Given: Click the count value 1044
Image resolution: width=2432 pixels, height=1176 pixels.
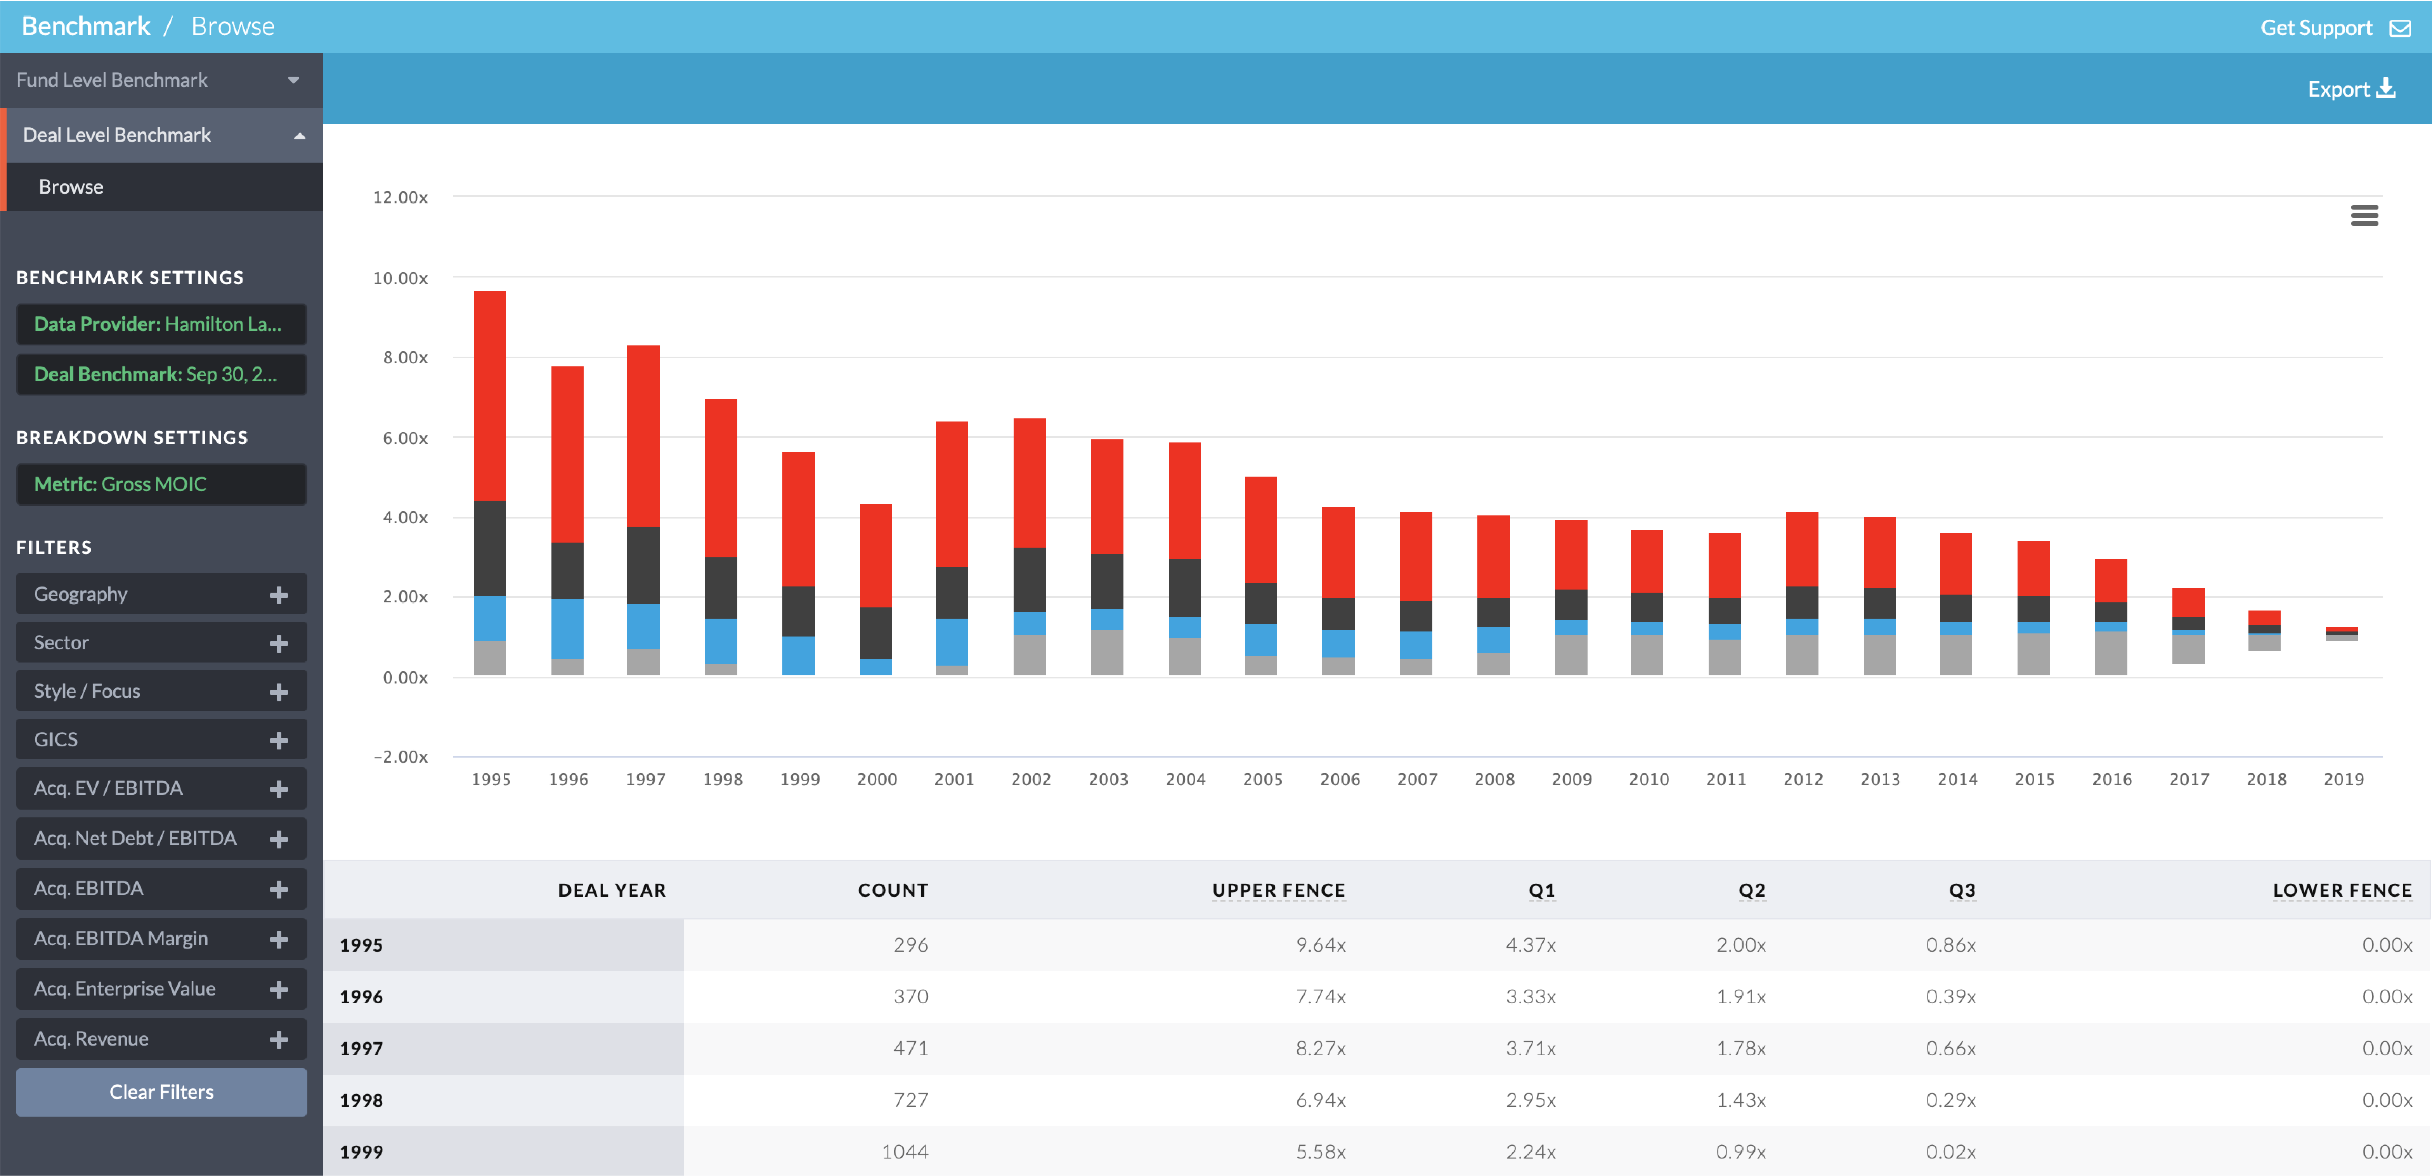Looking at the screenshot, I should (x=905, y=1152).
